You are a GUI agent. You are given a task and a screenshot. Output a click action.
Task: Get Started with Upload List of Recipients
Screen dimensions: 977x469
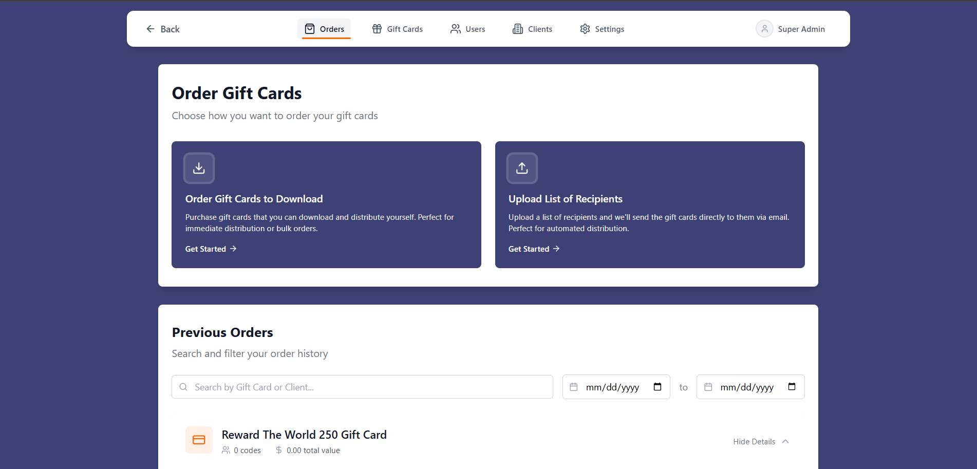pos(534,249)
